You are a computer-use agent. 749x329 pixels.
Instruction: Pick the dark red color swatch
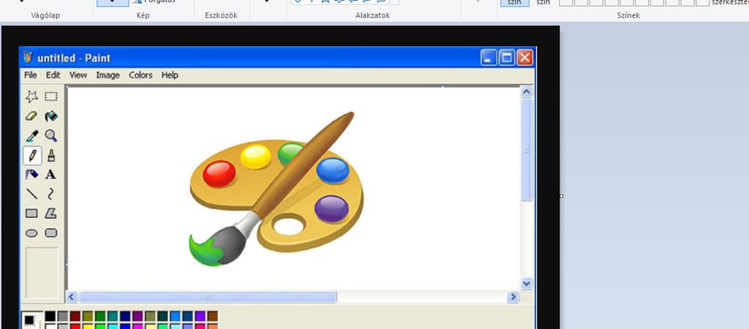pos(75,316)
